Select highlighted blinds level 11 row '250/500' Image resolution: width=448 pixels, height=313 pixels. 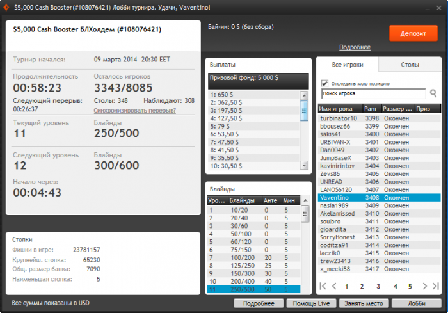(253, 289)
